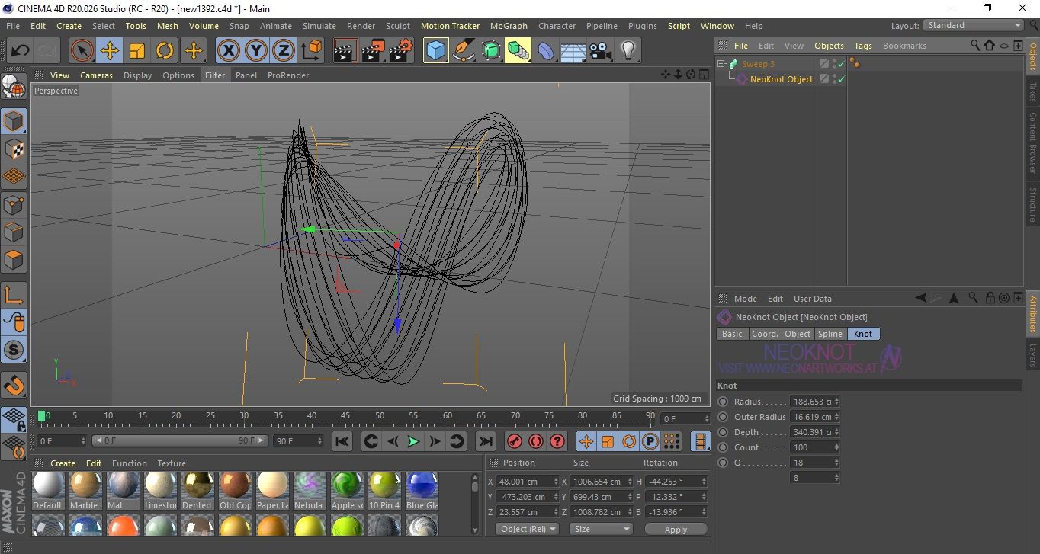Select NeoKnot Object in Object Manager
This screenshot has width=1040, height=554.
pos(782,79)
